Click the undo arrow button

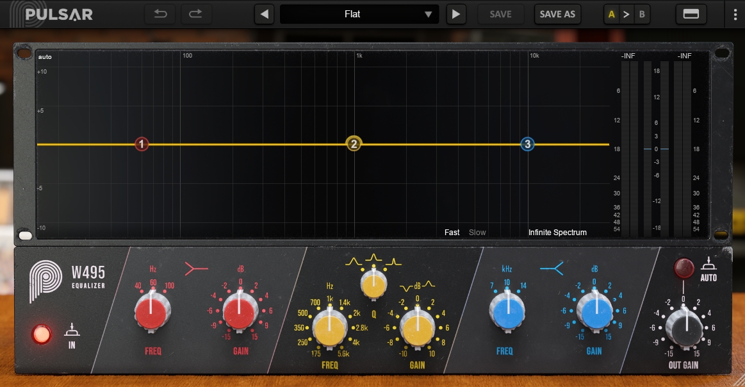[161, 14]
